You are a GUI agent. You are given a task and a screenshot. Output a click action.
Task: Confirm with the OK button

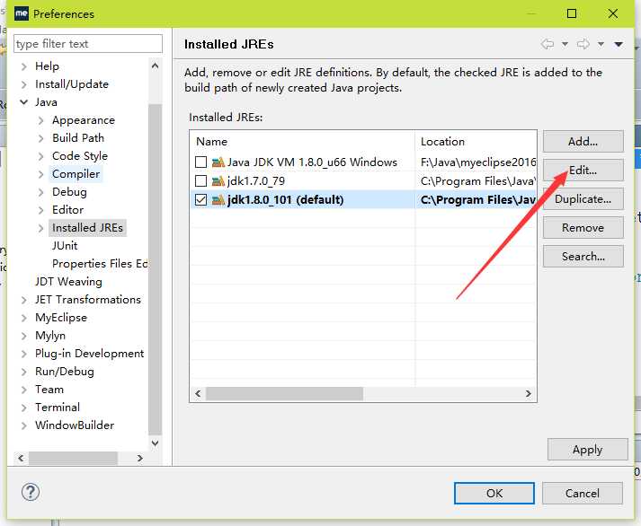[494, 494]
